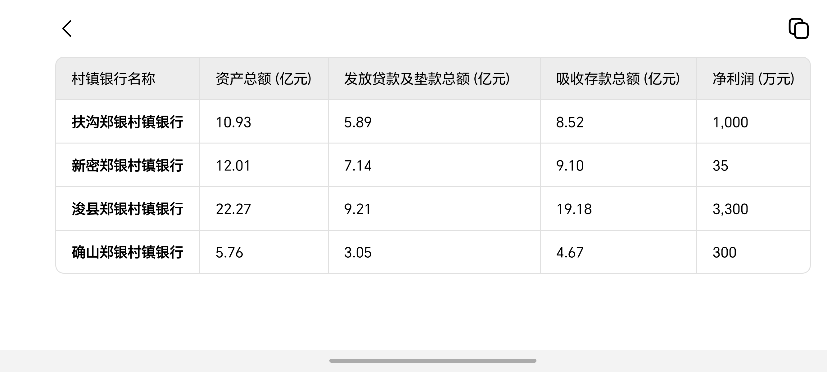Screen dimensions: 827x372
Task: Select the 村镇银行名称 column header
Action: [x=113, y=79]
